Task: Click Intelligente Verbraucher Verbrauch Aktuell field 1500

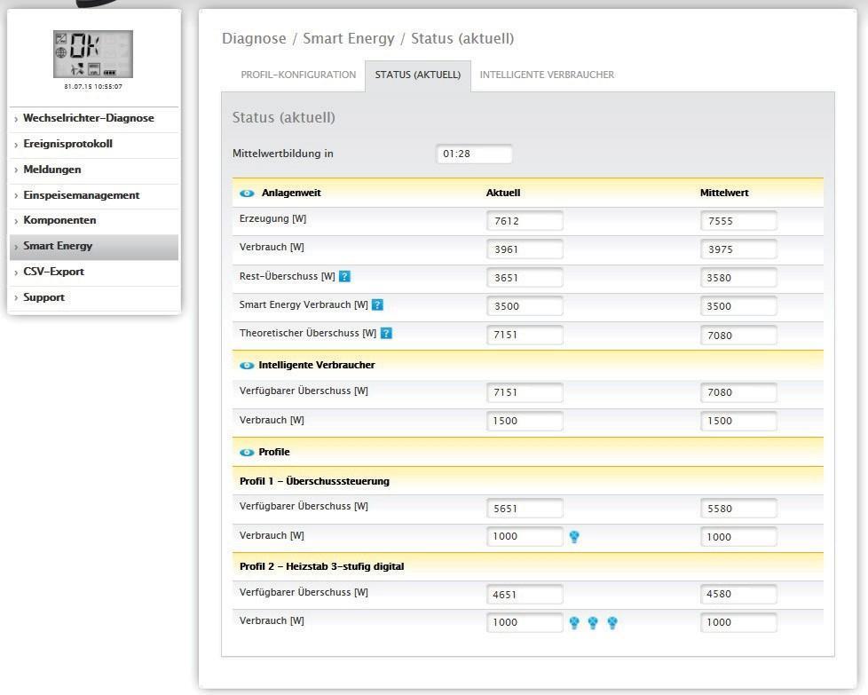Action: 525,421
